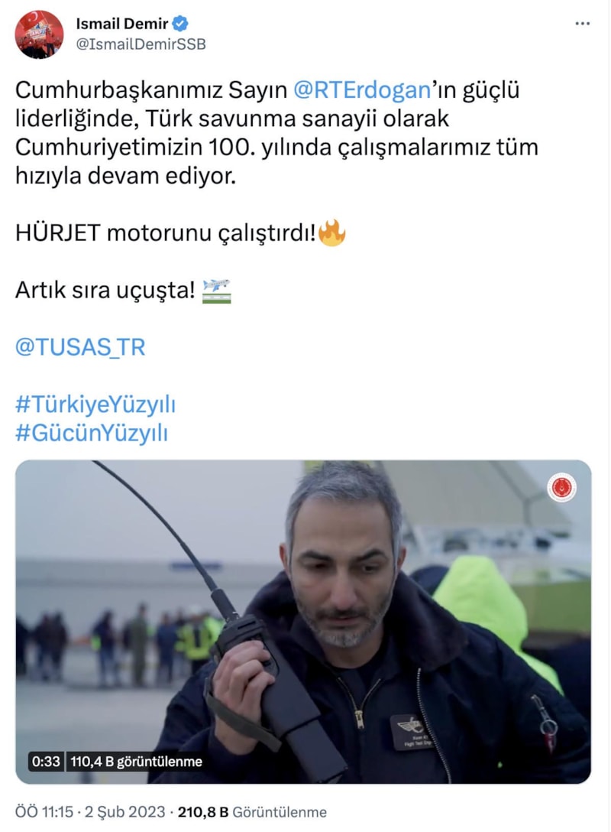
Task: Click the 110,4 B görüntülenme video label
Action: [136, 762]
